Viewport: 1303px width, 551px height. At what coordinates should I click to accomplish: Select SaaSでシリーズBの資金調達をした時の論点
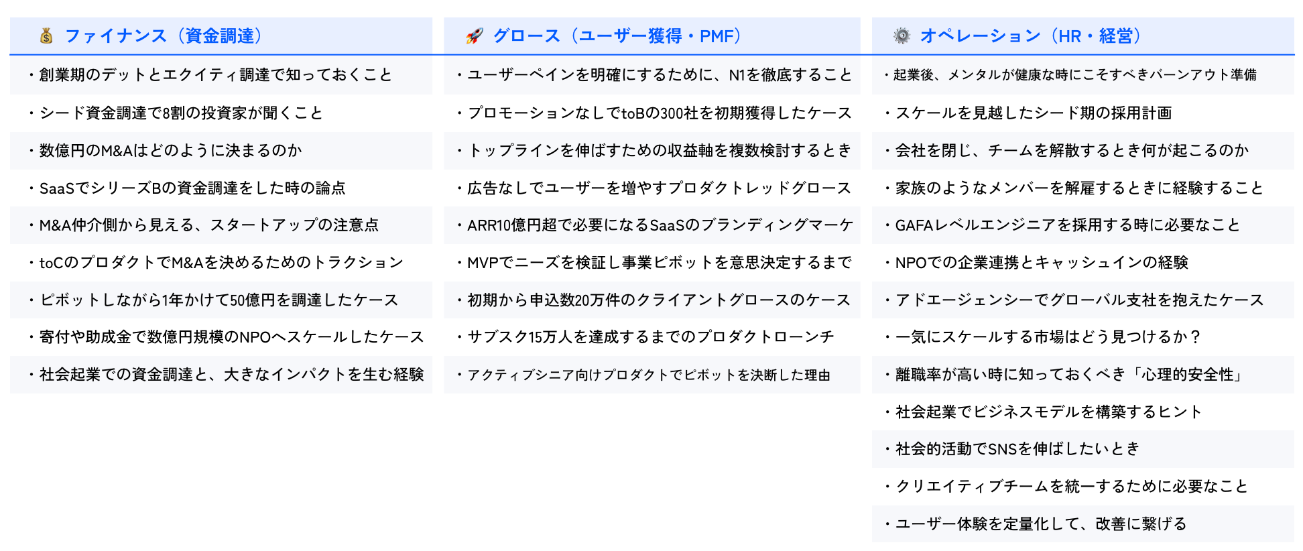pyautogui.click(x=221, y=188)
